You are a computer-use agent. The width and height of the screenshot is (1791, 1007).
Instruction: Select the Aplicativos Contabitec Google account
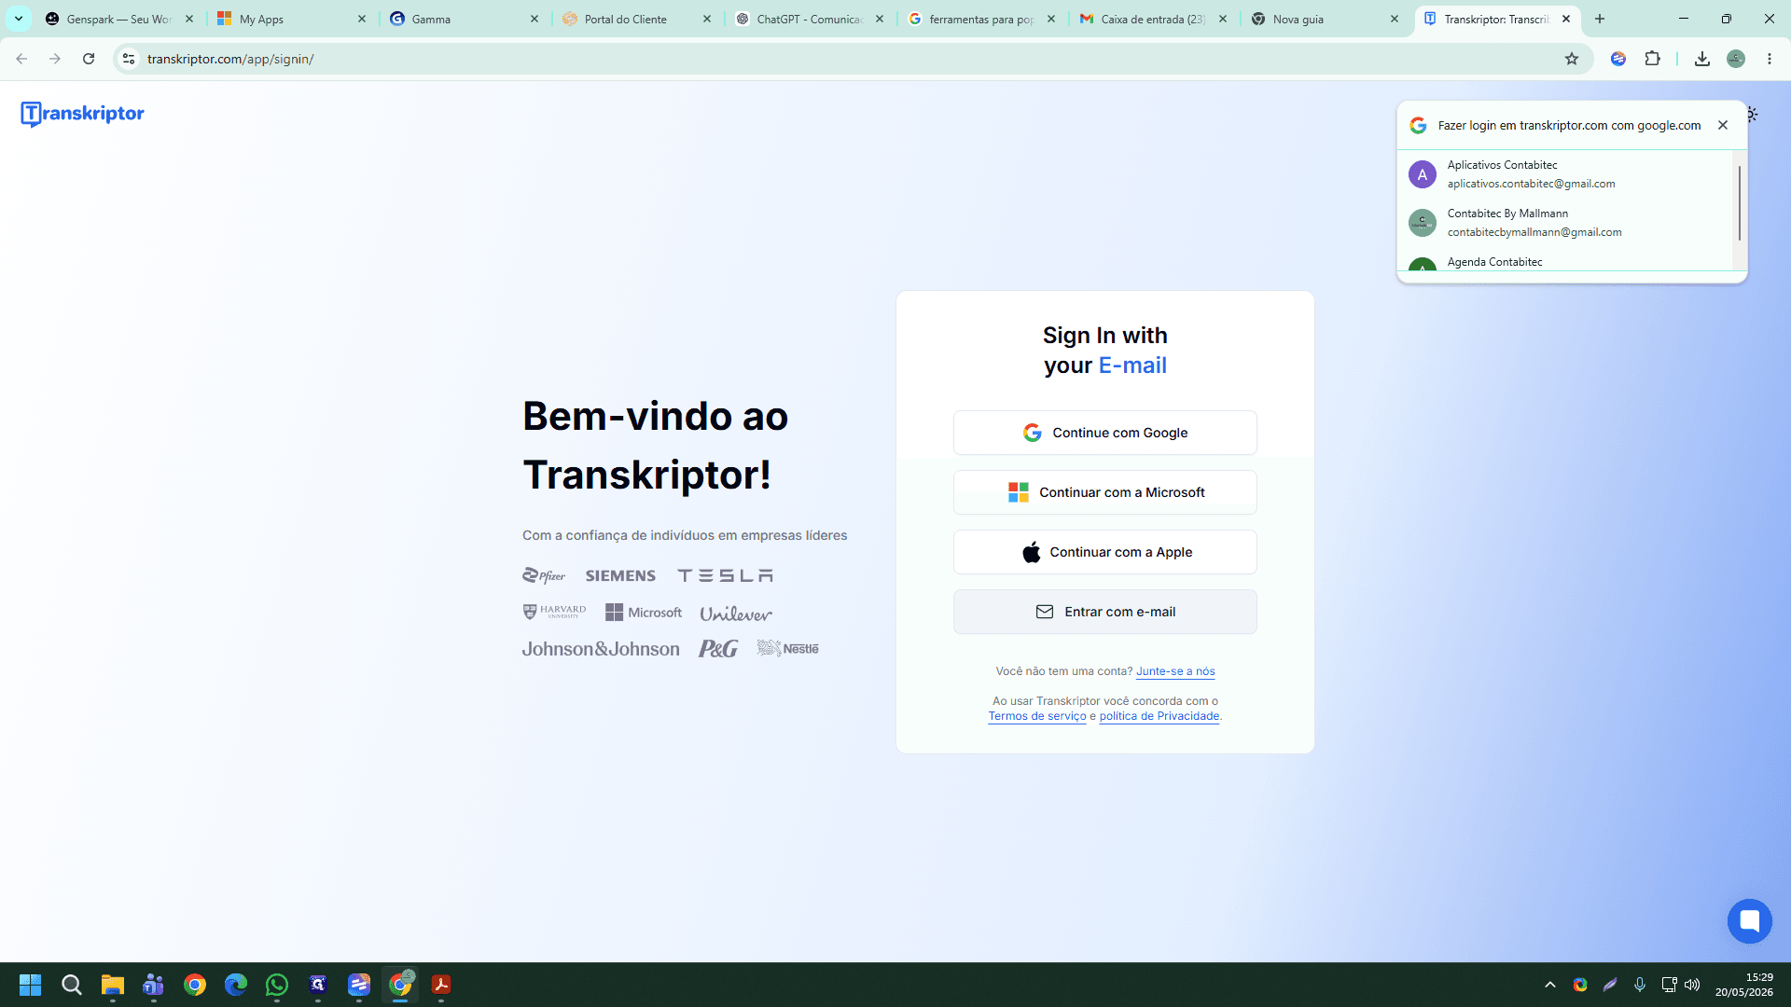(1567, 174)
